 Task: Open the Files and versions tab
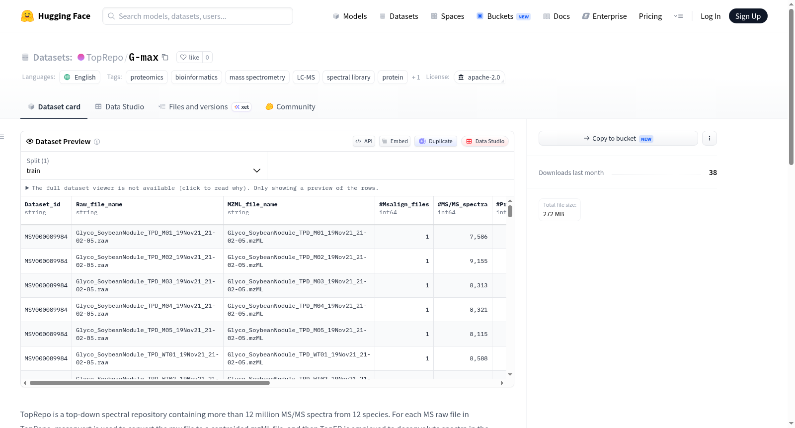205,107
